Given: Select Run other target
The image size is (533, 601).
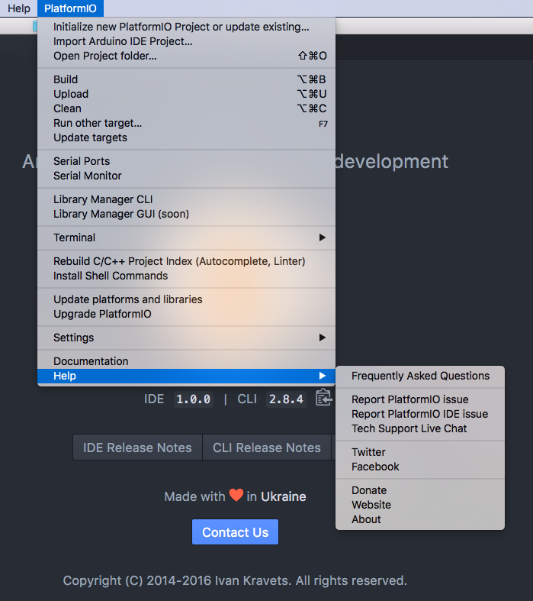Looking at the screenshot, I should point(186,123).
